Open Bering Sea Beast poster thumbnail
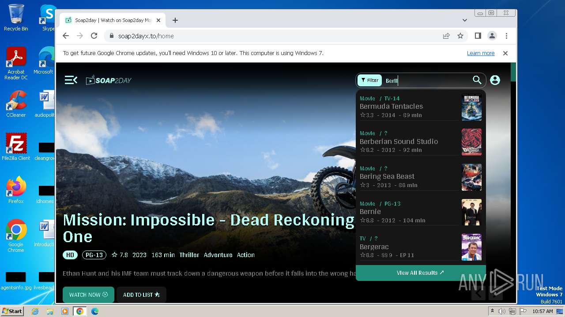The height and width of the screenshot is (317, 565). point(471,177)
